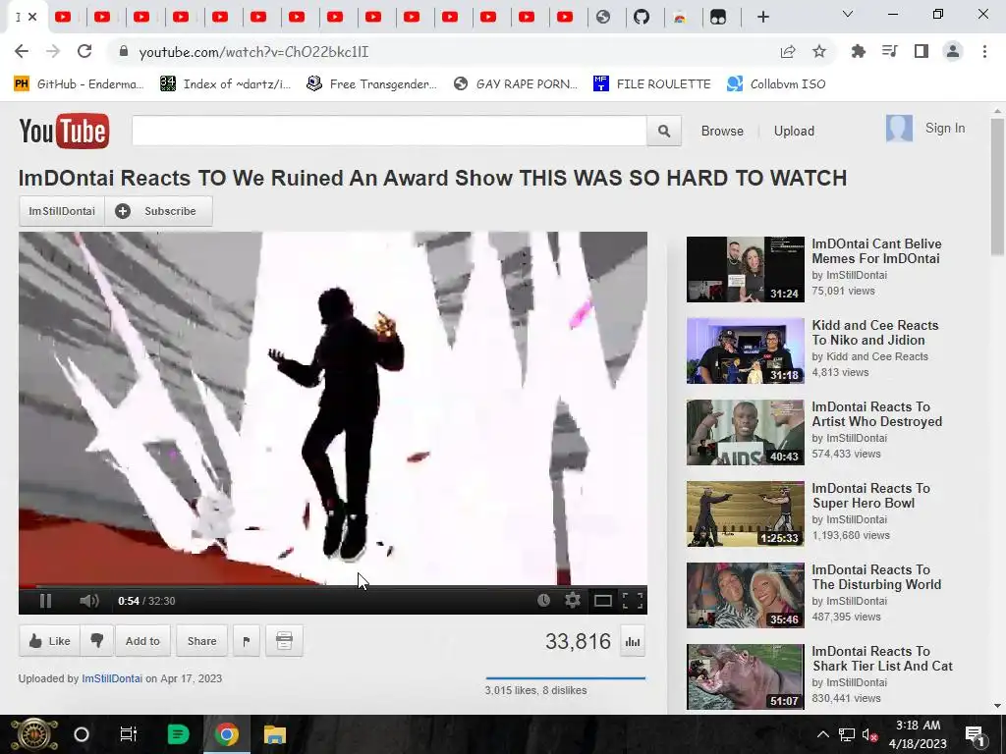This screenshot has width=1006, height=754.
Task: Open Super Hero Bowl video thumbnail
Action: (x=745, y=513)
